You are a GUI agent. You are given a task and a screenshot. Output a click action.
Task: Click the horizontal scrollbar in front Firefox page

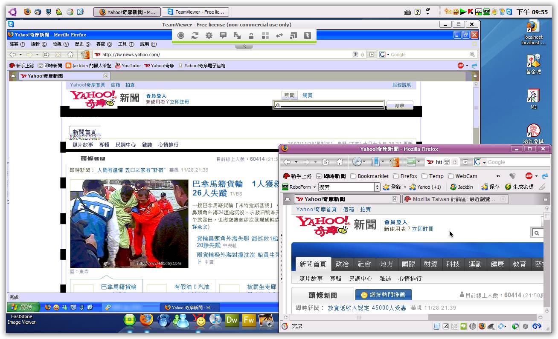[359, 317]
